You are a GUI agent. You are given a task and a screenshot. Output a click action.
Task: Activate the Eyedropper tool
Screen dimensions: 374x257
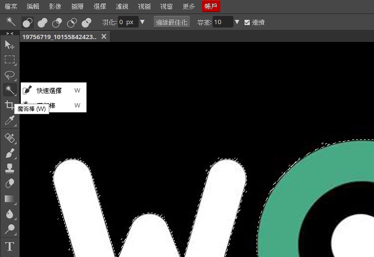pyautogui.click(x=9, y=120)
